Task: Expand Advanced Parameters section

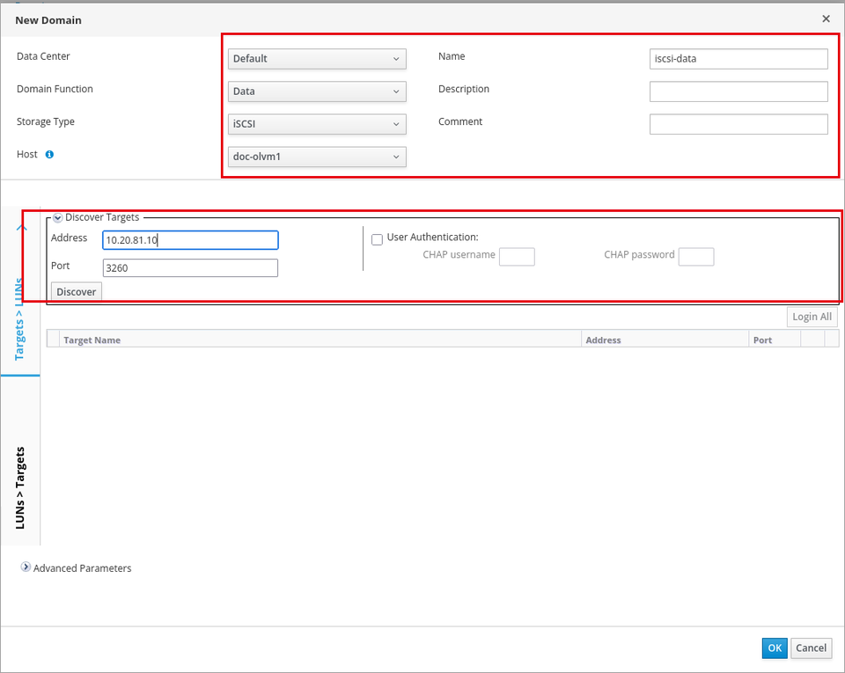Action: pos(26,567)
